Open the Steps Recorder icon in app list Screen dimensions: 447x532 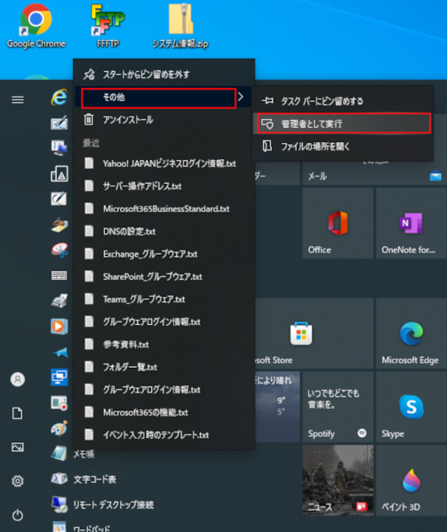(x=60, y=403)
